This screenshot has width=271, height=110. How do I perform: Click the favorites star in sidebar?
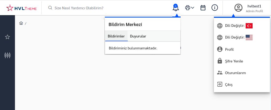click(x=7, y=37)
